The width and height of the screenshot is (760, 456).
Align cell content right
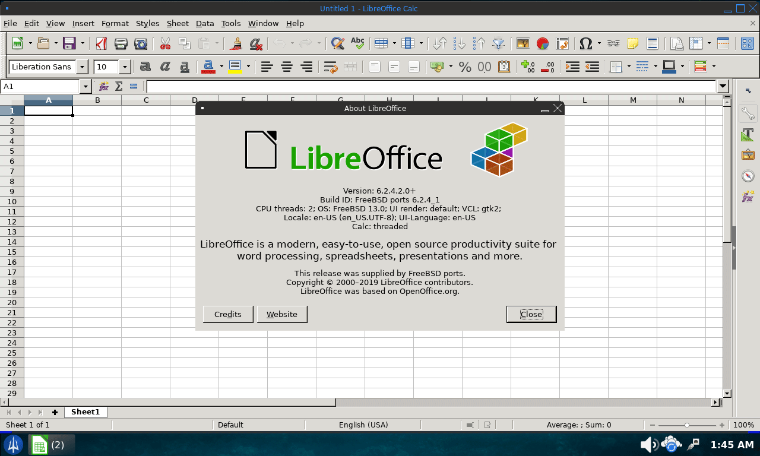pyautogui.click(x=306, y=66)
